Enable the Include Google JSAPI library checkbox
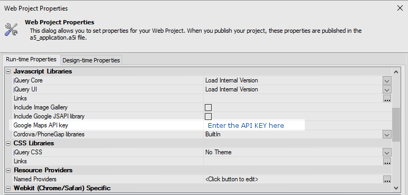Image resolution: width=408 pixels, height=195 pixels. tap(208, 116)
